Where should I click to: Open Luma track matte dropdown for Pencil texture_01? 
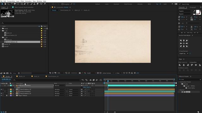coord(74,94)
